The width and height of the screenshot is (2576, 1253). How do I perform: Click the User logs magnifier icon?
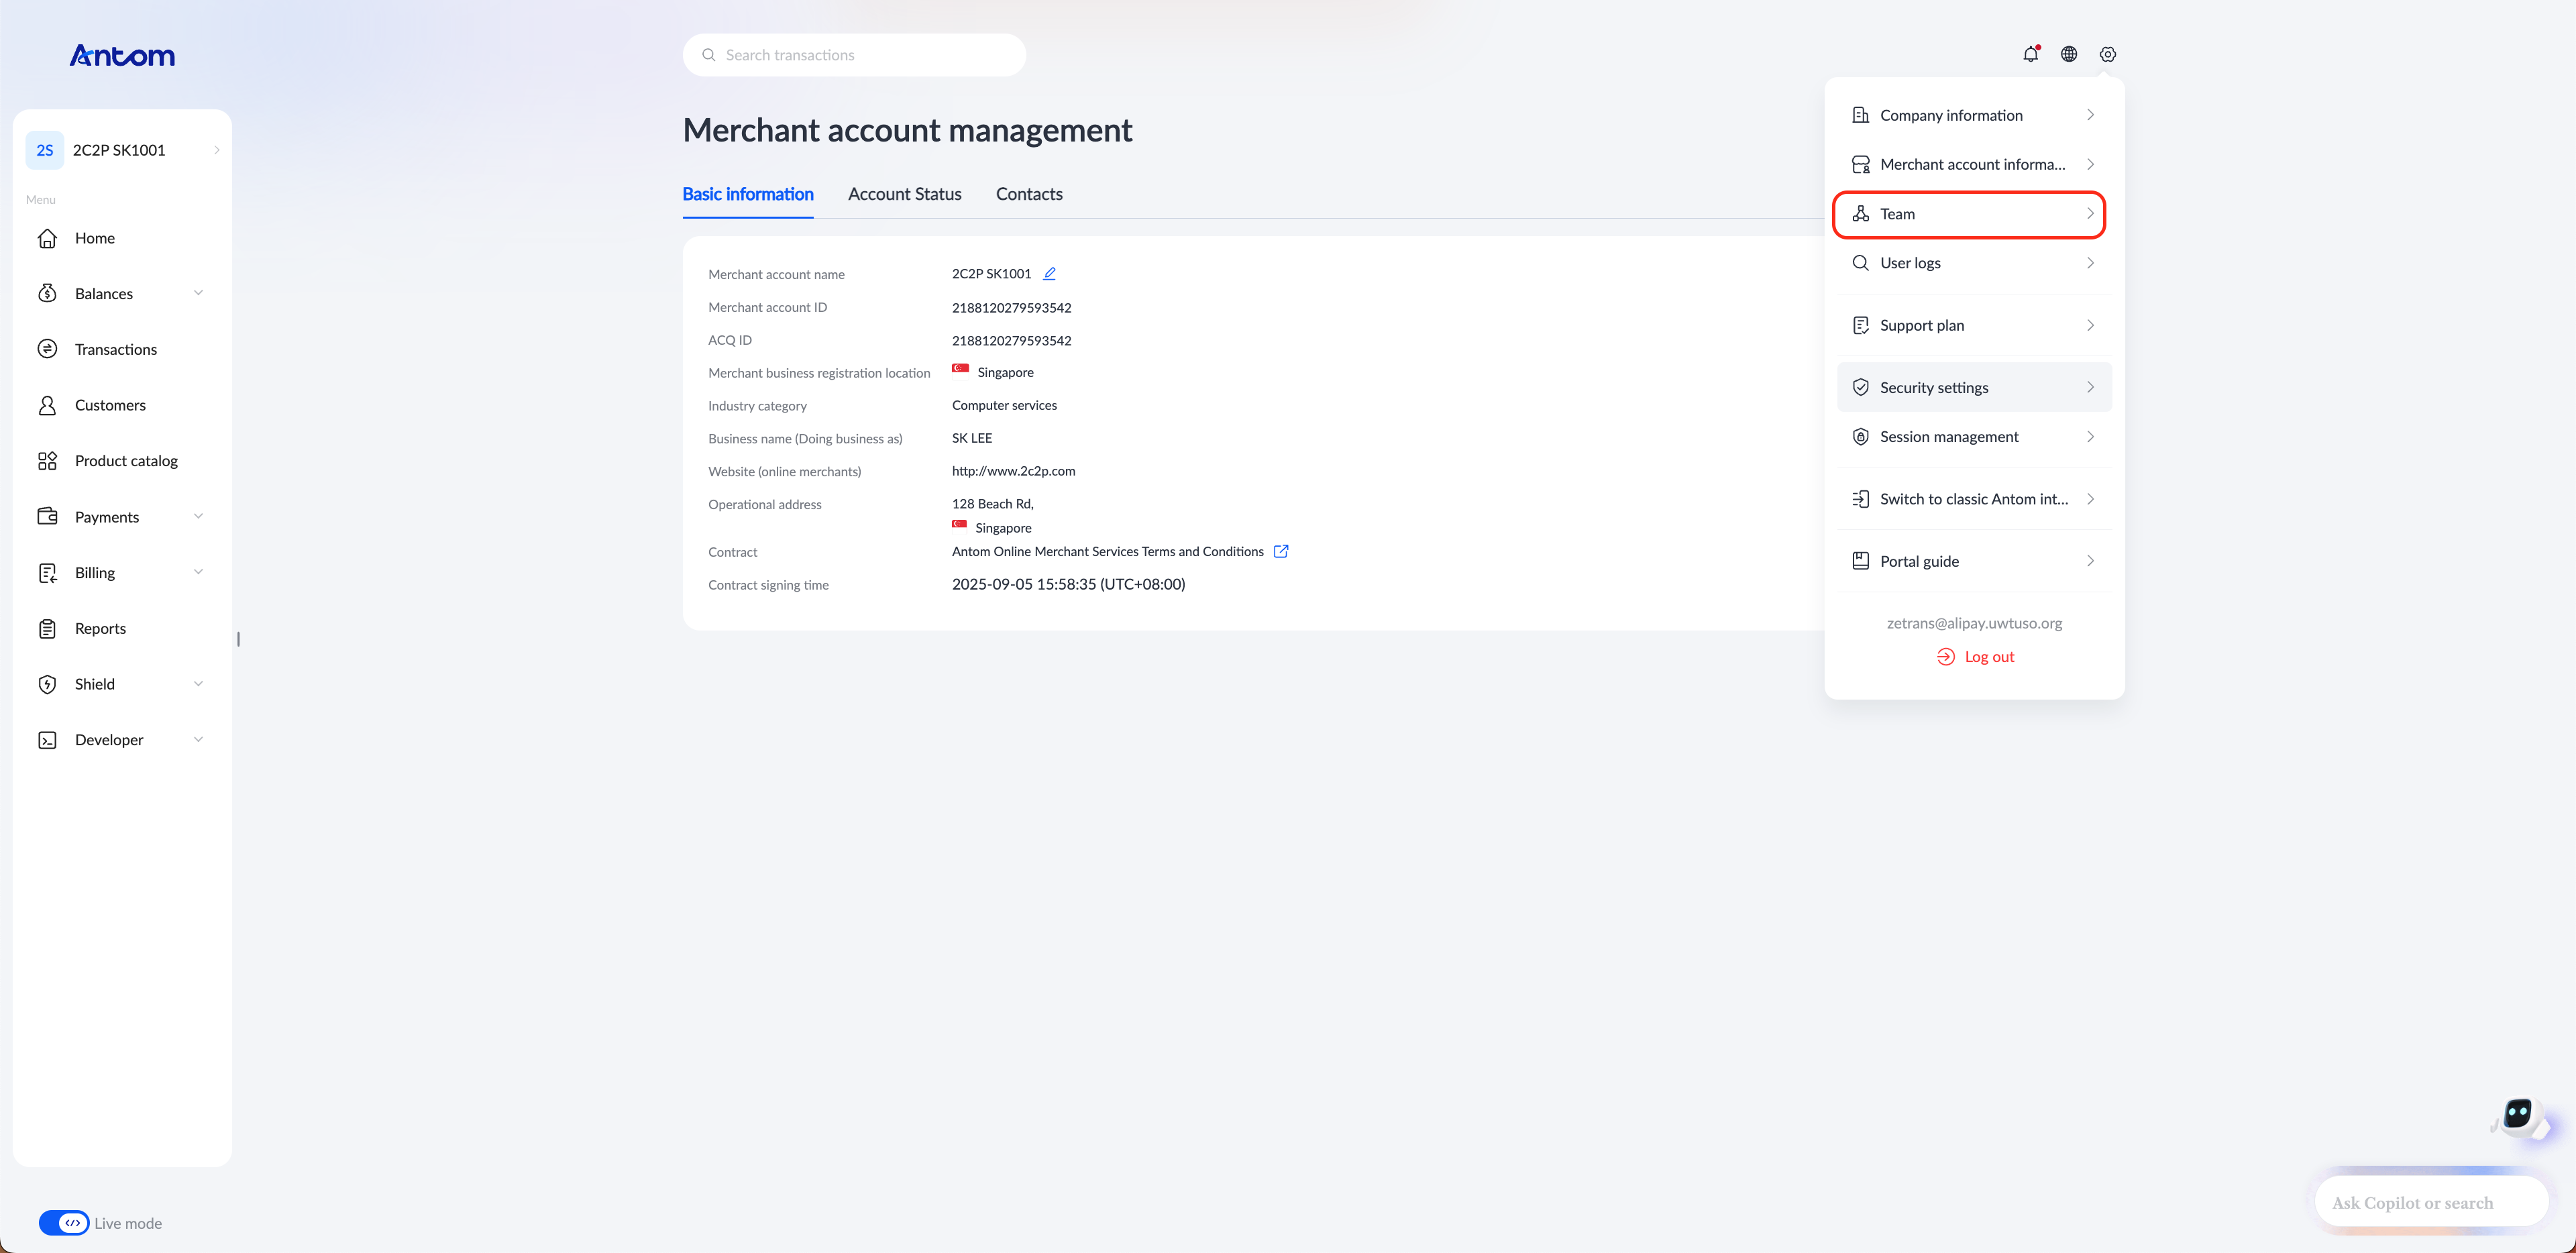click(1860, 263)
